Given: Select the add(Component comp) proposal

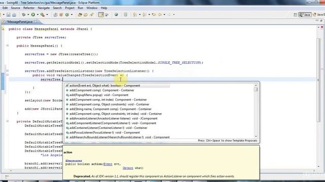Looking at the screenshot, I should click(x=159, y=90).
